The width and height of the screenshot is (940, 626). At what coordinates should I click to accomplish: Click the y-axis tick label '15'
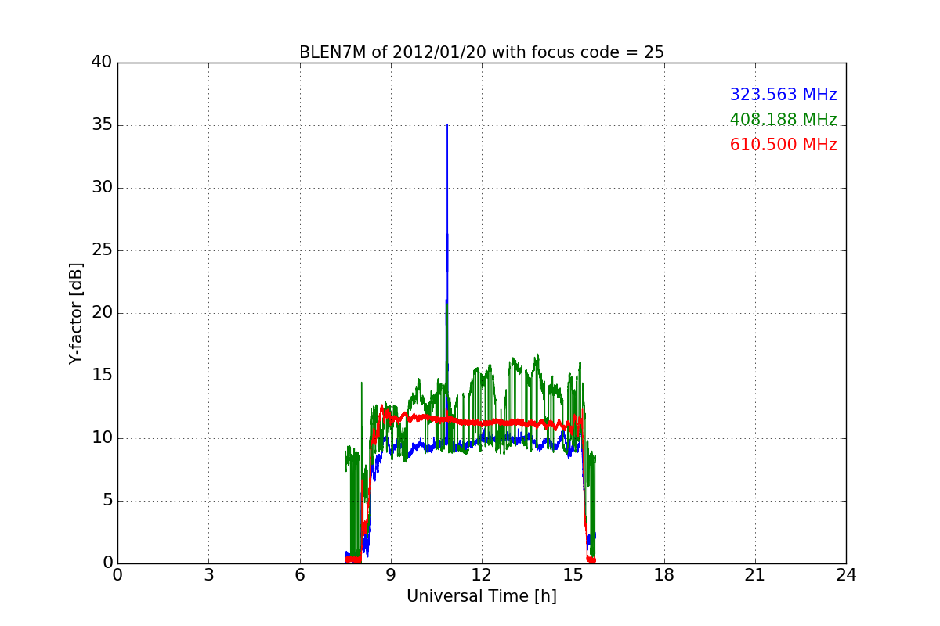coord(102,376)
